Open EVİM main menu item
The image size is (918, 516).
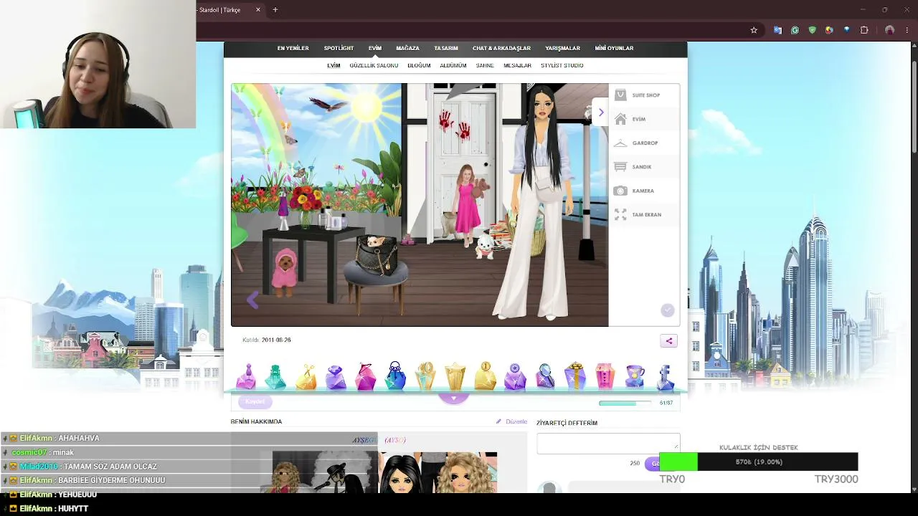click(x=375, y=48)
